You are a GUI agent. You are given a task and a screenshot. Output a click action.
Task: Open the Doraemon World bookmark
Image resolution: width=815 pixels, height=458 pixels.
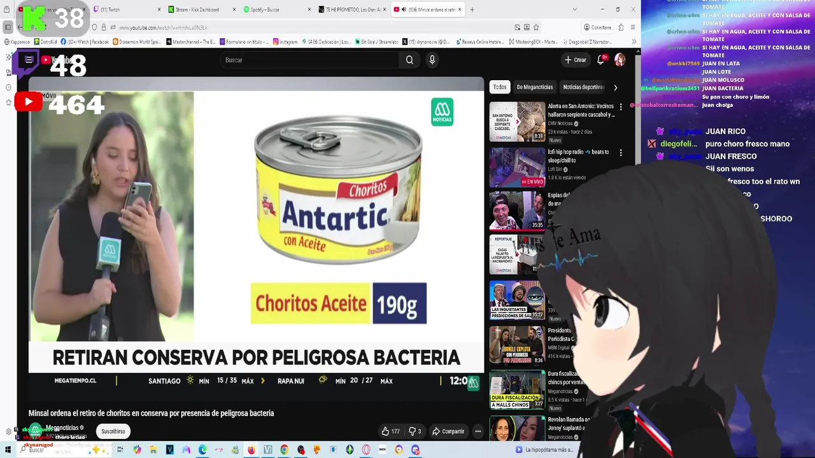(x=138, y=42)
